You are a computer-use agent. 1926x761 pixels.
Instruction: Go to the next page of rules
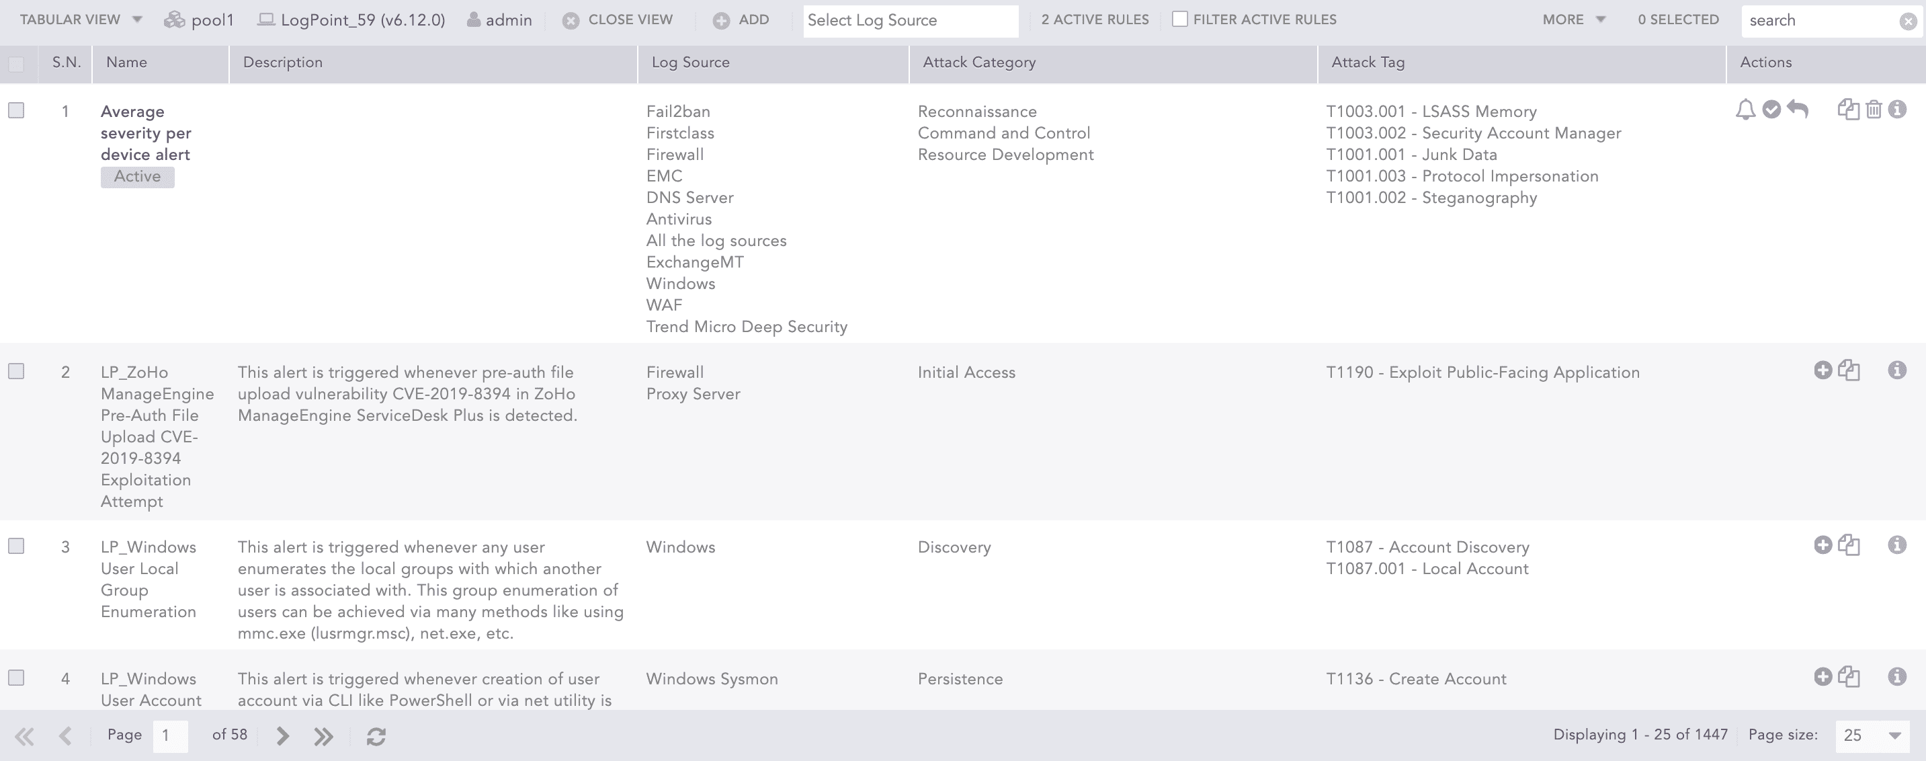283,736
